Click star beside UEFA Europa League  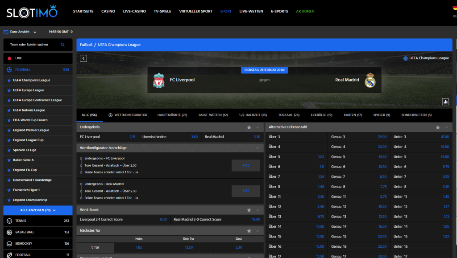pos(9,90)
